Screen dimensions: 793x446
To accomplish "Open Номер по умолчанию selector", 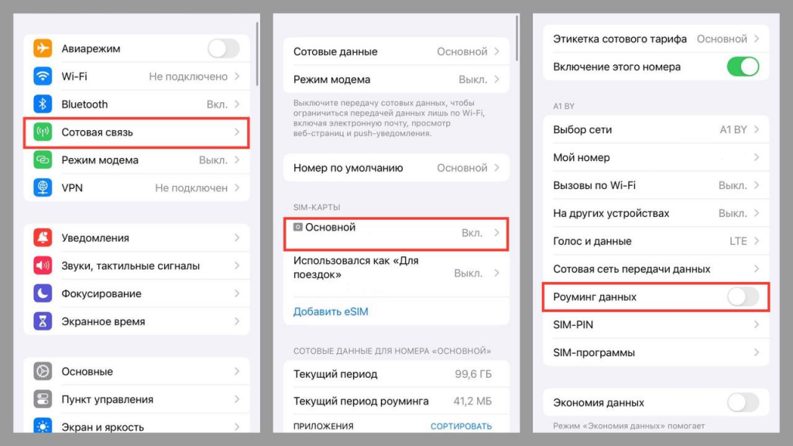I will coord(396,167).
